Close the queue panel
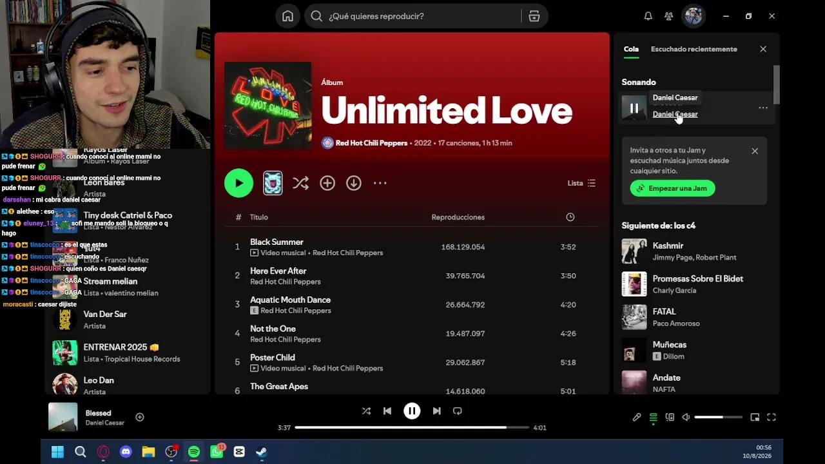This screenshot has width=825, height=464. pos(763,49)
